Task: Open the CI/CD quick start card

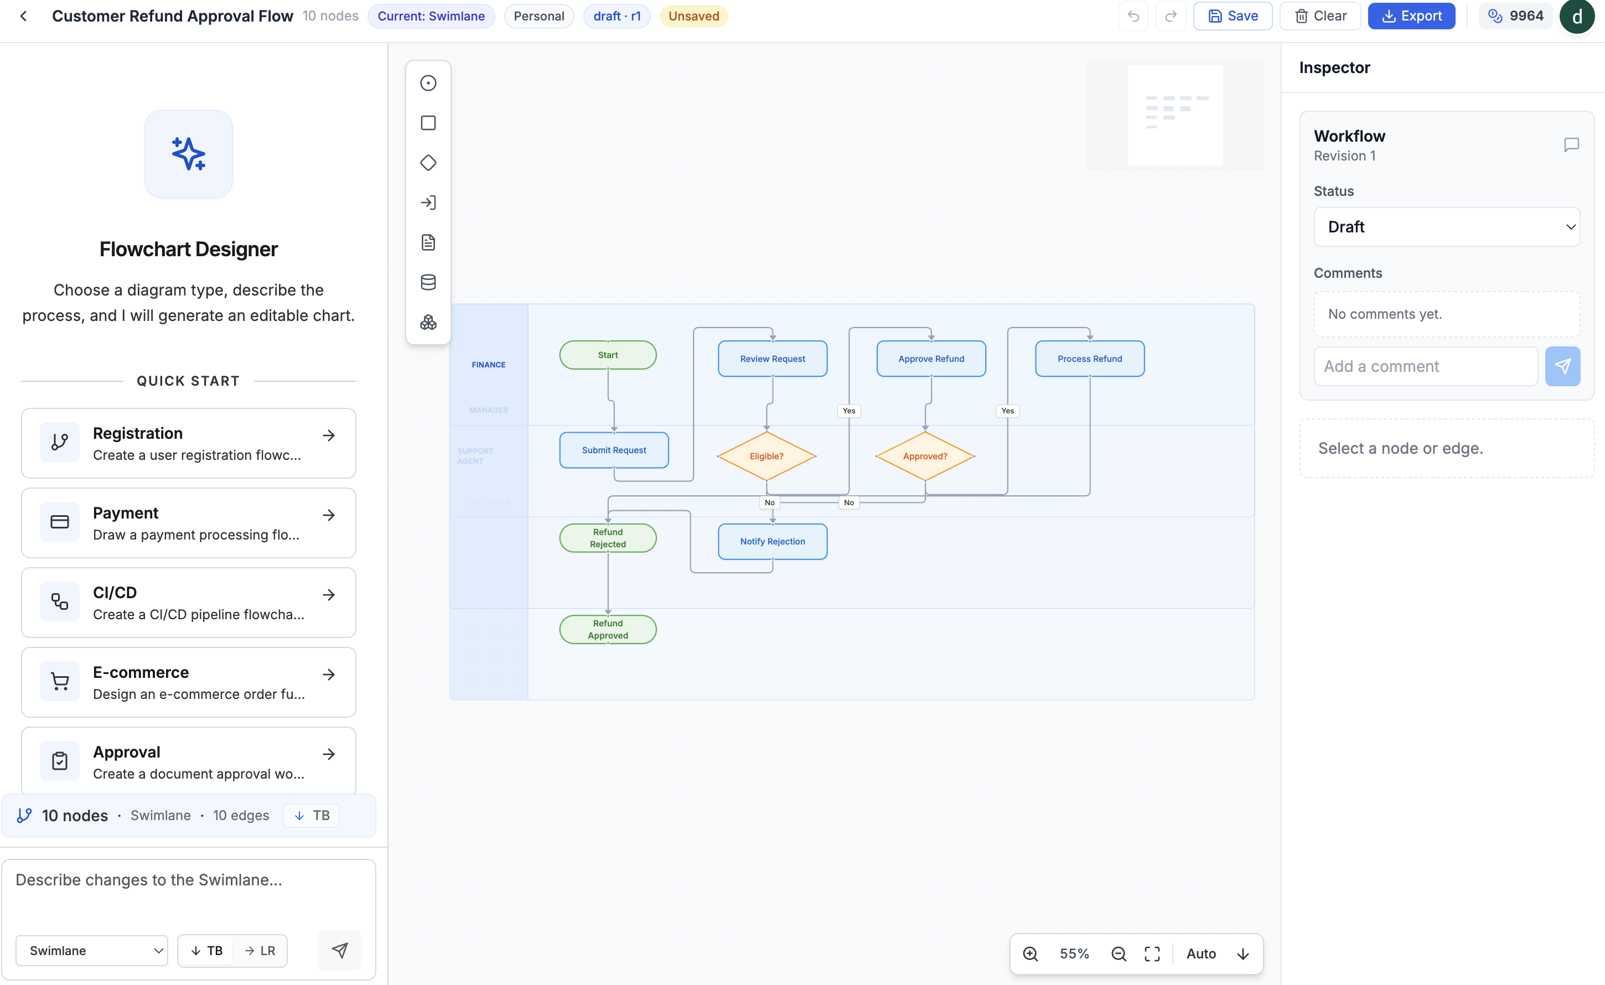Action: pyautogui.click(x=189, y=603)
